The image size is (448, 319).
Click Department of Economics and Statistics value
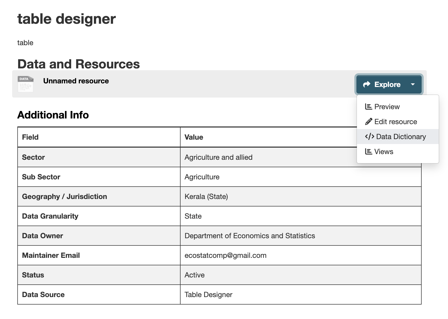pyautogui.click(x=250, y=236)
